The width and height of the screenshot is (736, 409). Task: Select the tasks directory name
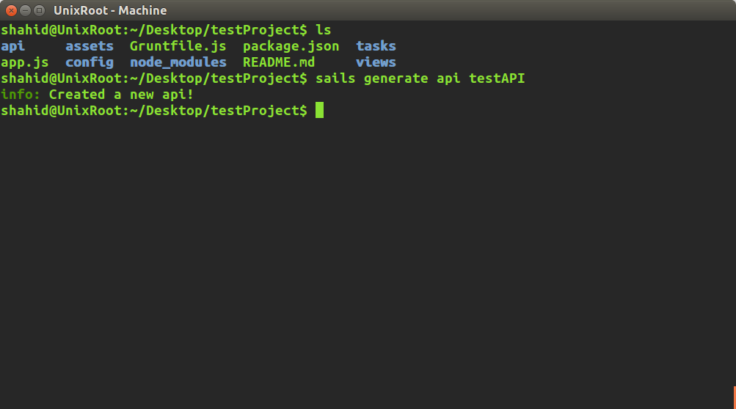tap(376, 46)
